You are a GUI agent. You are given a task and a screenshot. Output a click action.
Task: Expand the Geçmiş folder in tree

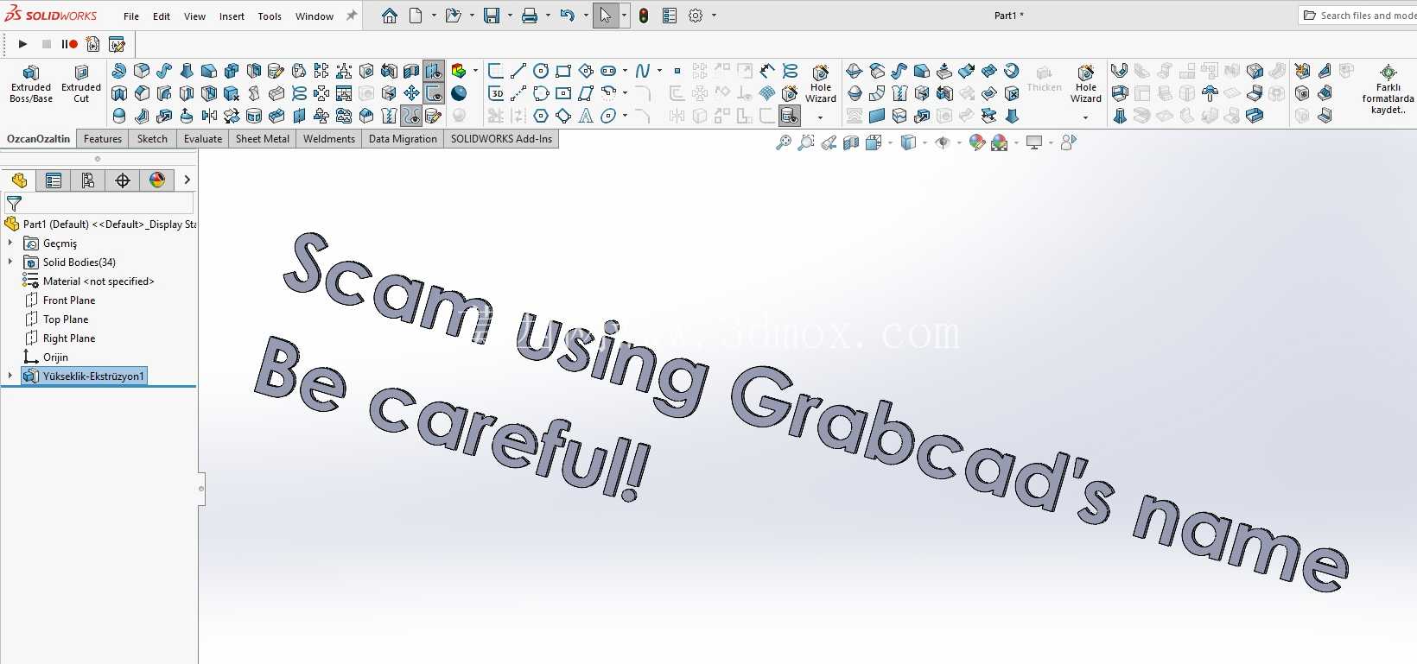point(10,243)
